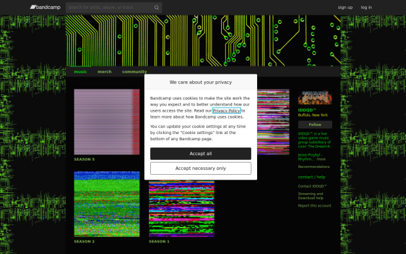
Task: Open Season 1 album cover
Action: (181, 209)
